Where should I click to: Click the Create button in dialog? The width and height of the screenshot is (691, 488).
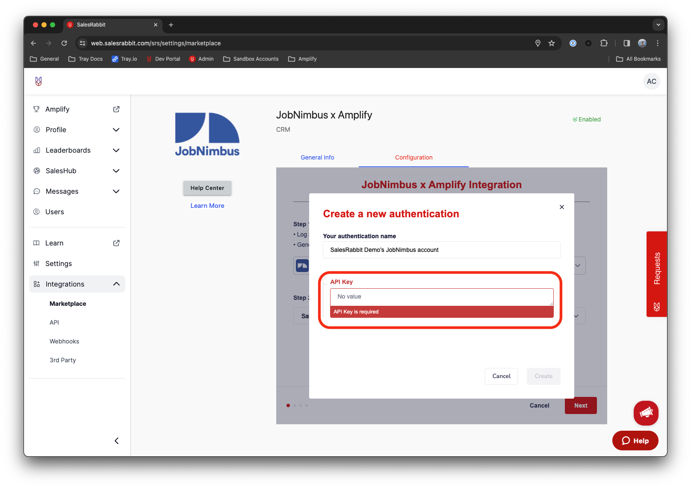pos(543,376)
